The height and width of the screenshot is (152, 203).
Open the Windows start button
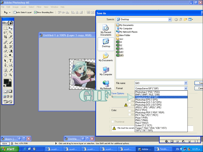click(9, 149)
